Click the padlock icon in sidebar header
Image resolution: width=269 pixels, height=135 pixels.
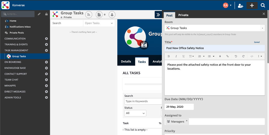[x=46, y=14]
